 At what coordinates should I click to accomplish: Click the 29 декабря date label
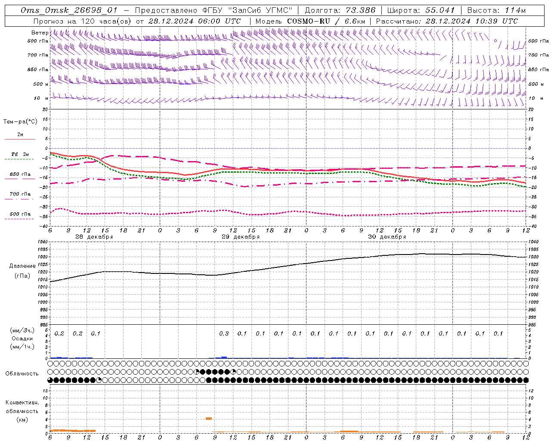(241, 237)
